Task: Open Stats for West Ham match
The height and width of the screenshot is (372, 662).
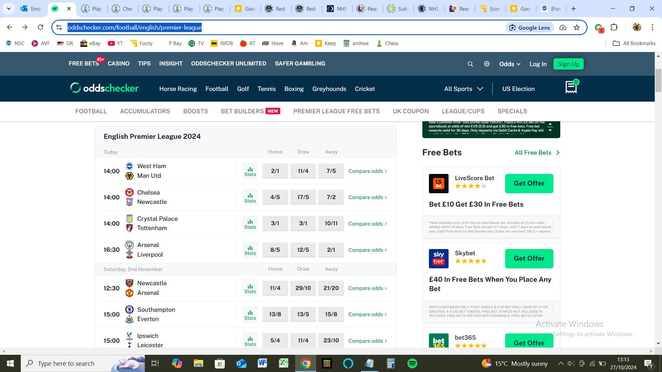Action: click(x=250, y=171)
